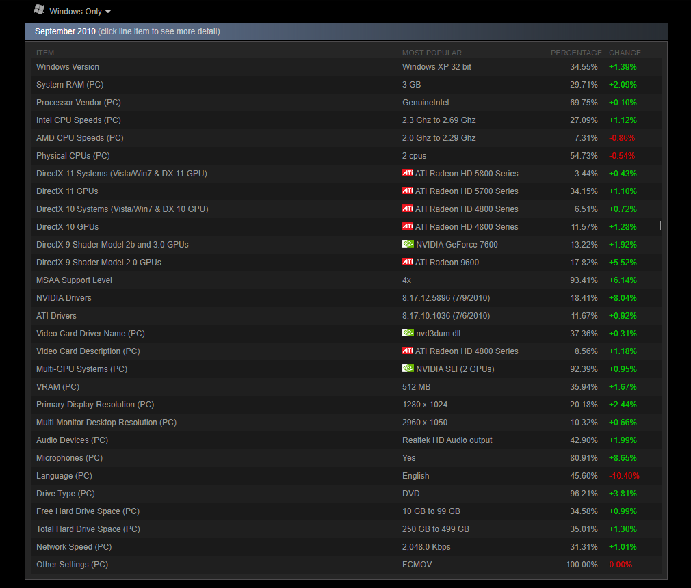The width and height of the screenshot is (691, 588).
Task: Click NVIDIA logo beside nvd3dum.dll
Action: (x=408, y=333)
